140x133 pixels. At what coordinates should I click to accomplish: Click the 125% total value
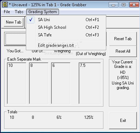[89, 117]
